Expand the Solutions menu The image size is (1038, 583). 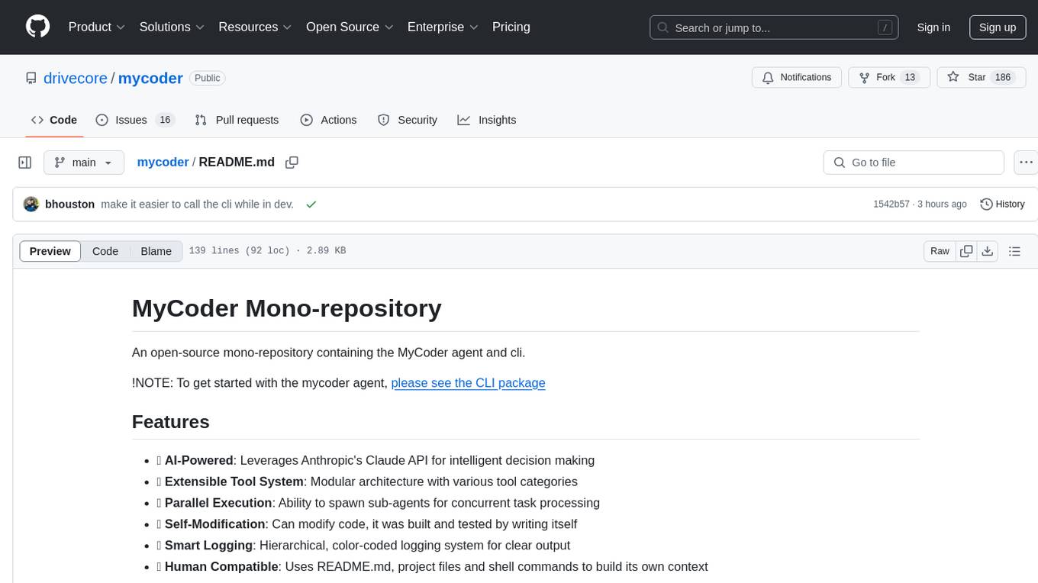point(172,27)
